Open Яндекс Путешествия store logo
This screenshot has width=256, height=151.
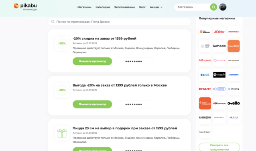[x=234, y=60]
